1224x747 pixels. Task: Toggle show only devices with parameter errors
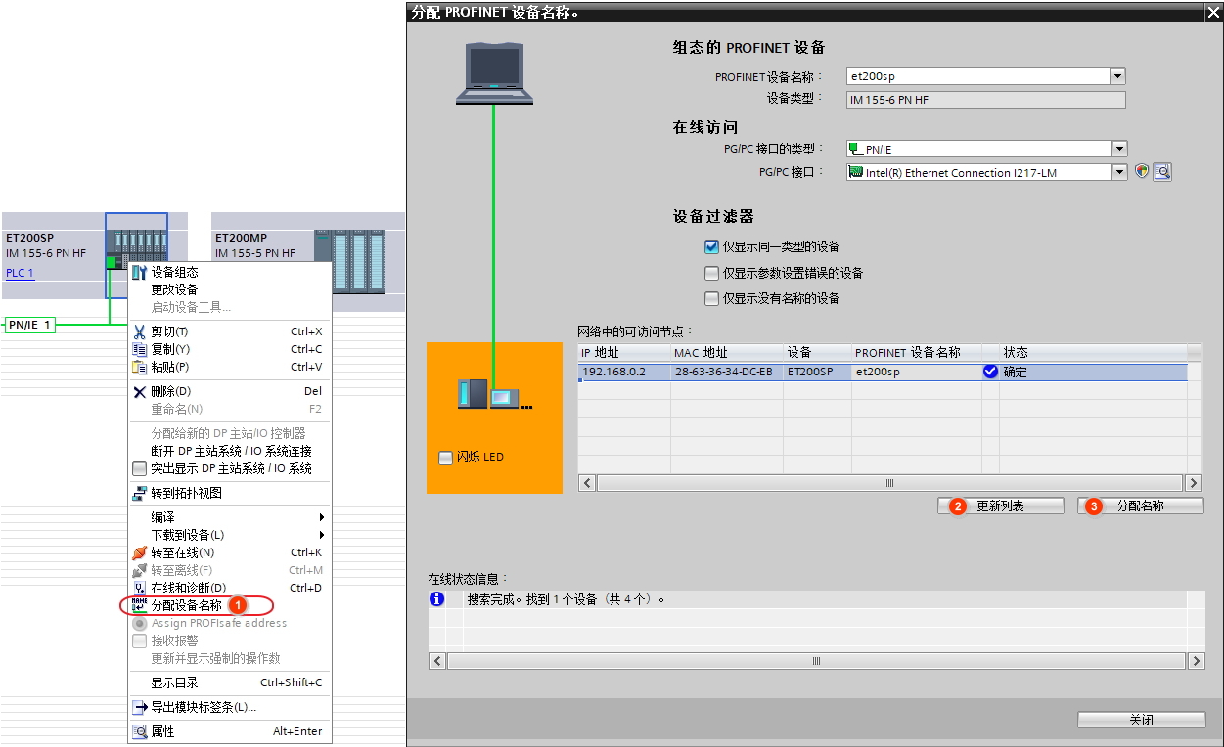pyautogui.click(x=711, y=273)
